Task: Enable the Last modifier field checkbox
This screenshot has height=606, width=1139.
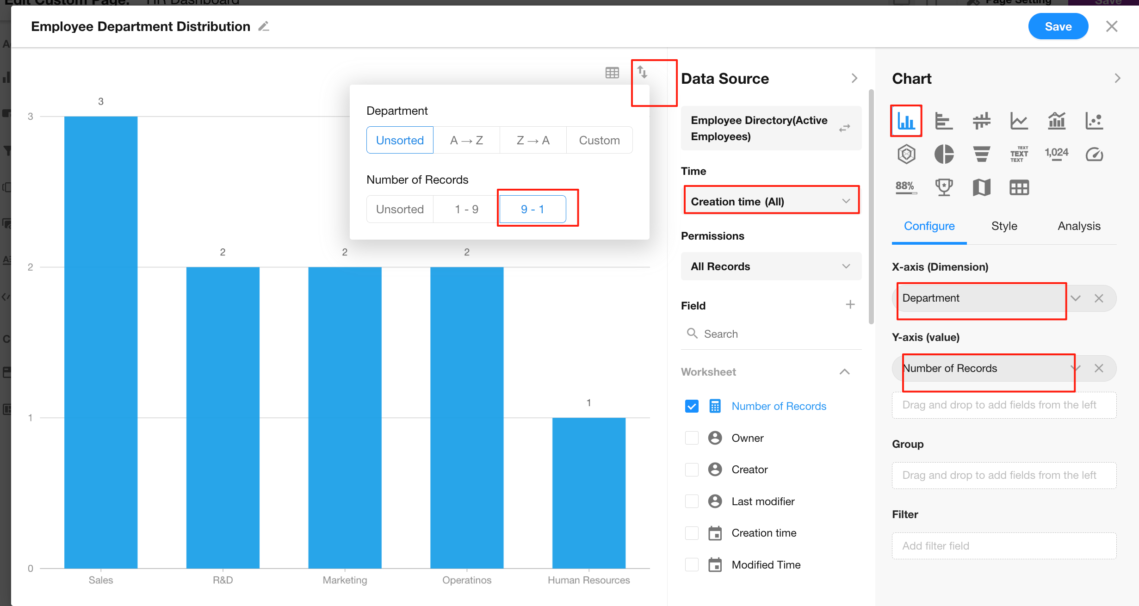Action: (692, 501)
